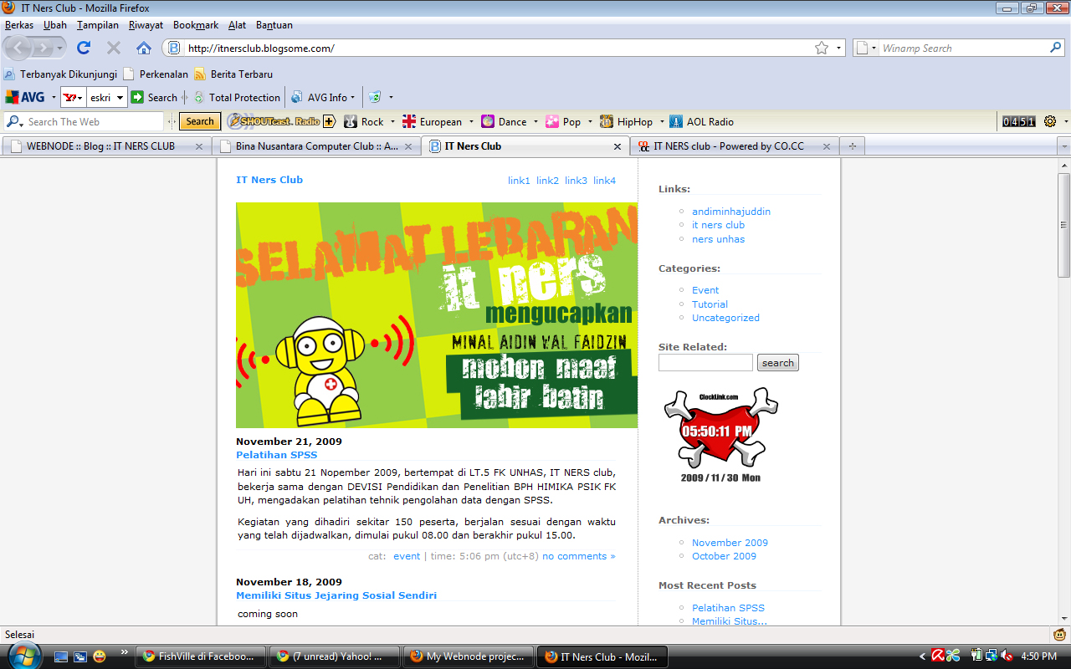Expand the HipHop stations dropdown
The image size is (1071, 669).
pos(661,121)
